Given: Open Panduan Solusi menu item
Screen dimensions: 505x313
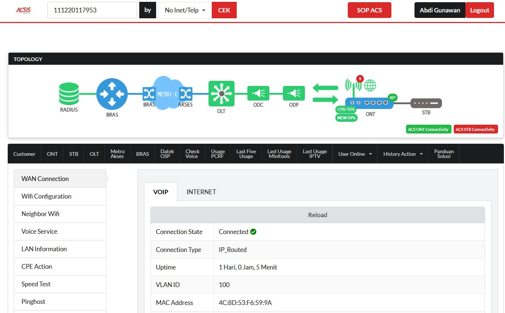Looking at the screenshot, I should (x=444, y=154).
